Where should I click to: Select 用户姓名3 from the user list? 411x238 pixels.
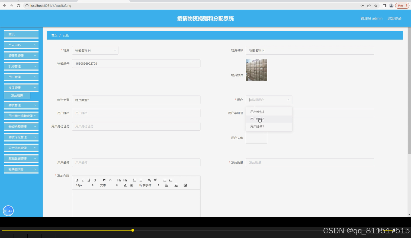pyautogui.click(x=269, y=112)
